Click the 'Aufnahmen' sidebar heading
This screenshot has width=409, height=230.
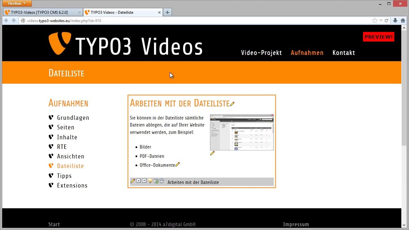coord(68,103)
